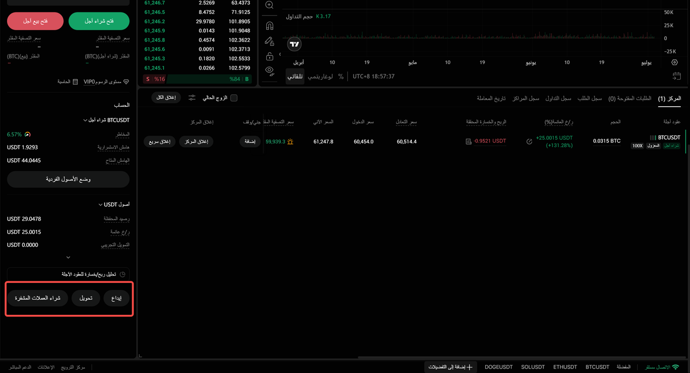This screenshot has width=690, height=373.
Task: Click the zoom-in magnifier chart tool
Action: pyautogui.click(x=270, y=5)
